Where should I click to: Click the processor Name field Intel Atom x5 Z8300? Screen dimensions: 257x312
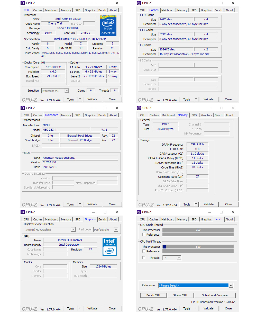pos(68,19)
